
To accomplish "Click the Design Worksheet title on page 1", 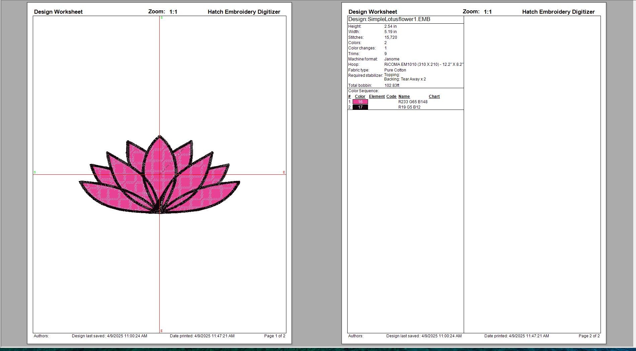I will (x=58, y=12).
